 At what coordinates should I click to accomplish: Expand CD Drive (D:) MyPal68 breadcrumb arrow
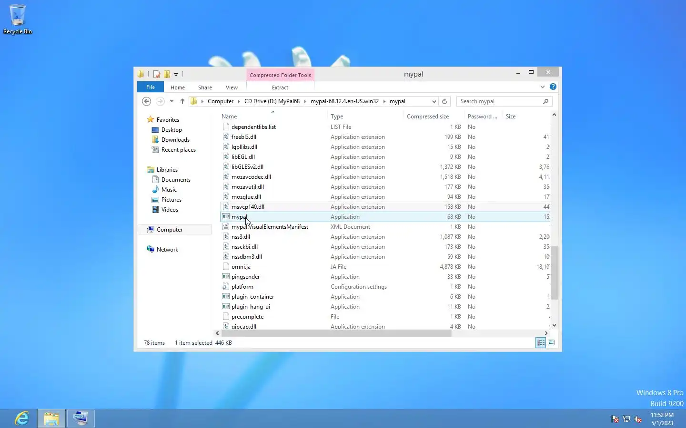tap(305, 101)
